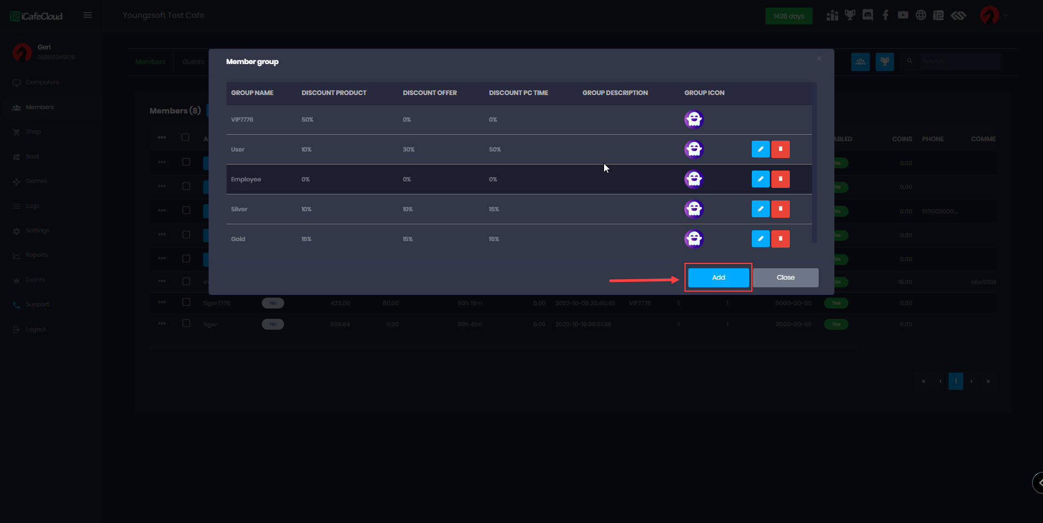
Task: Collapse sidebar with hamburger menu
Action: pyautogui.click(x=87, y=15)
